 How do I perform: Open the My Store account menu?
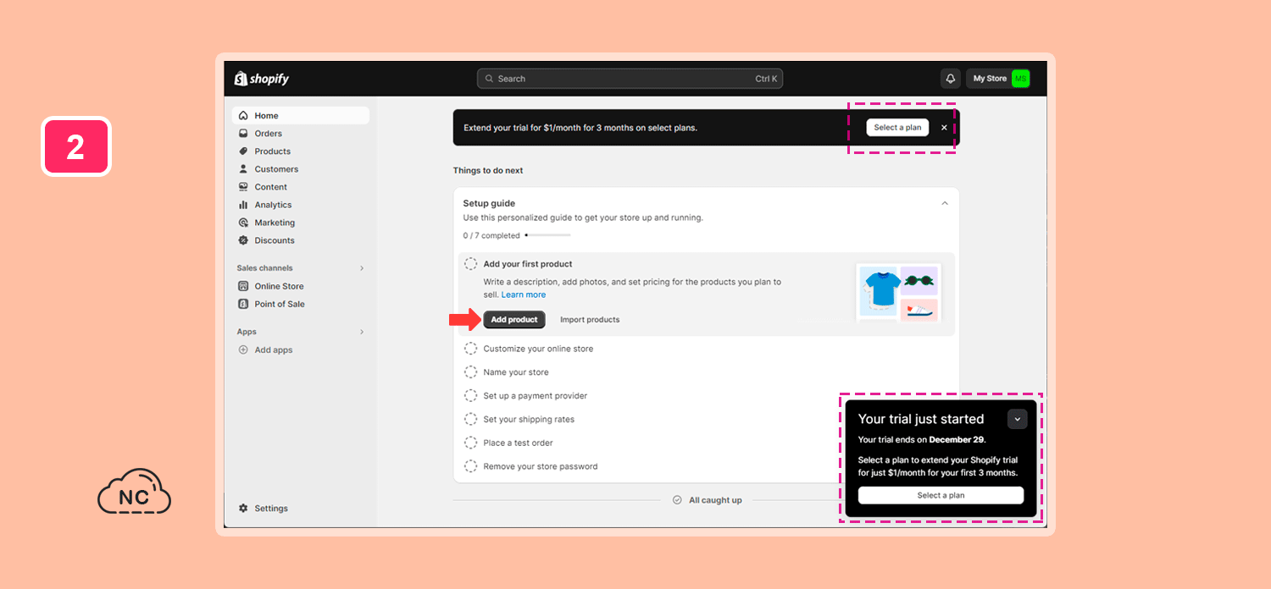(998, 79)
